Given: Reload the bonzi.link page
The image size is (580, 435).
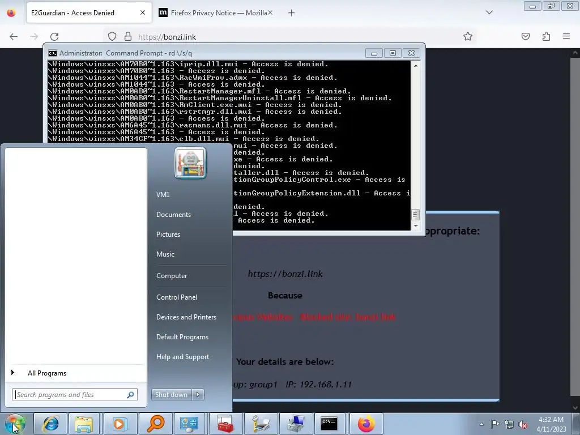Looking at the screenshot, I should [x=54, y=37].
